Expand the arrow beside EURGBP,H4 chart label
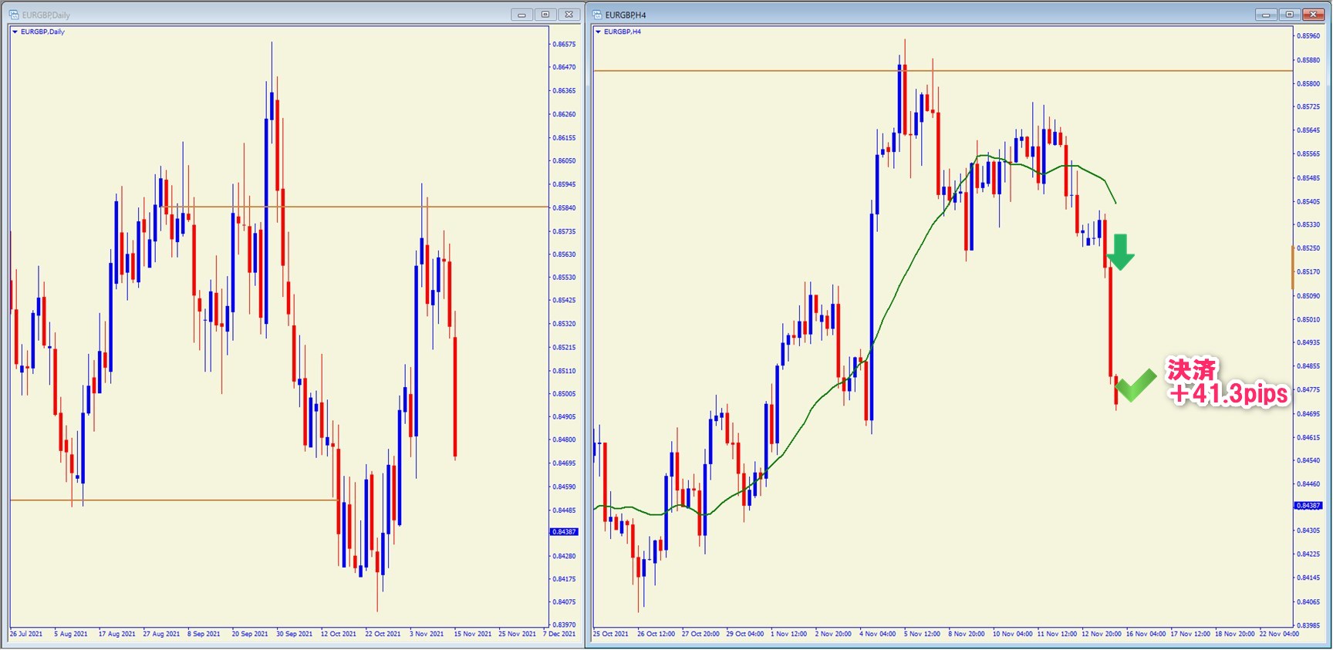Viewport: 1333px width, 650px height. pos(599,32)
